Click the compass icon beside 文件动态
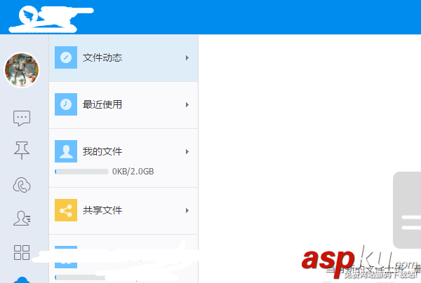421x283 pixels. (x=66, y=57)
